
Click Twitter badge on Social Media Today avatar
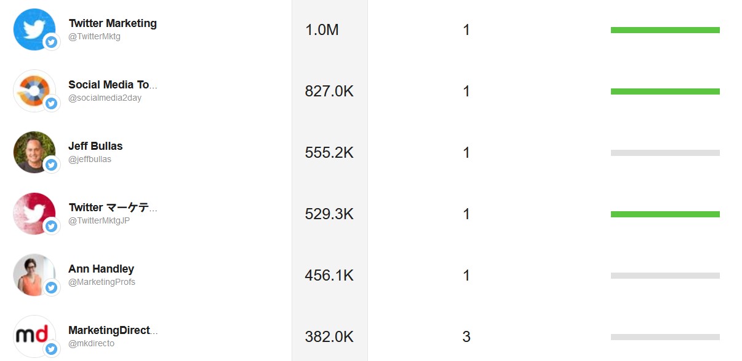pos(52,103)
